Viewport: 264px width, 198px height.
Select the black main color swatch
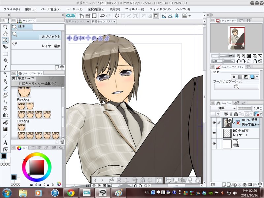pyautogui.click(x=4, y=156)
